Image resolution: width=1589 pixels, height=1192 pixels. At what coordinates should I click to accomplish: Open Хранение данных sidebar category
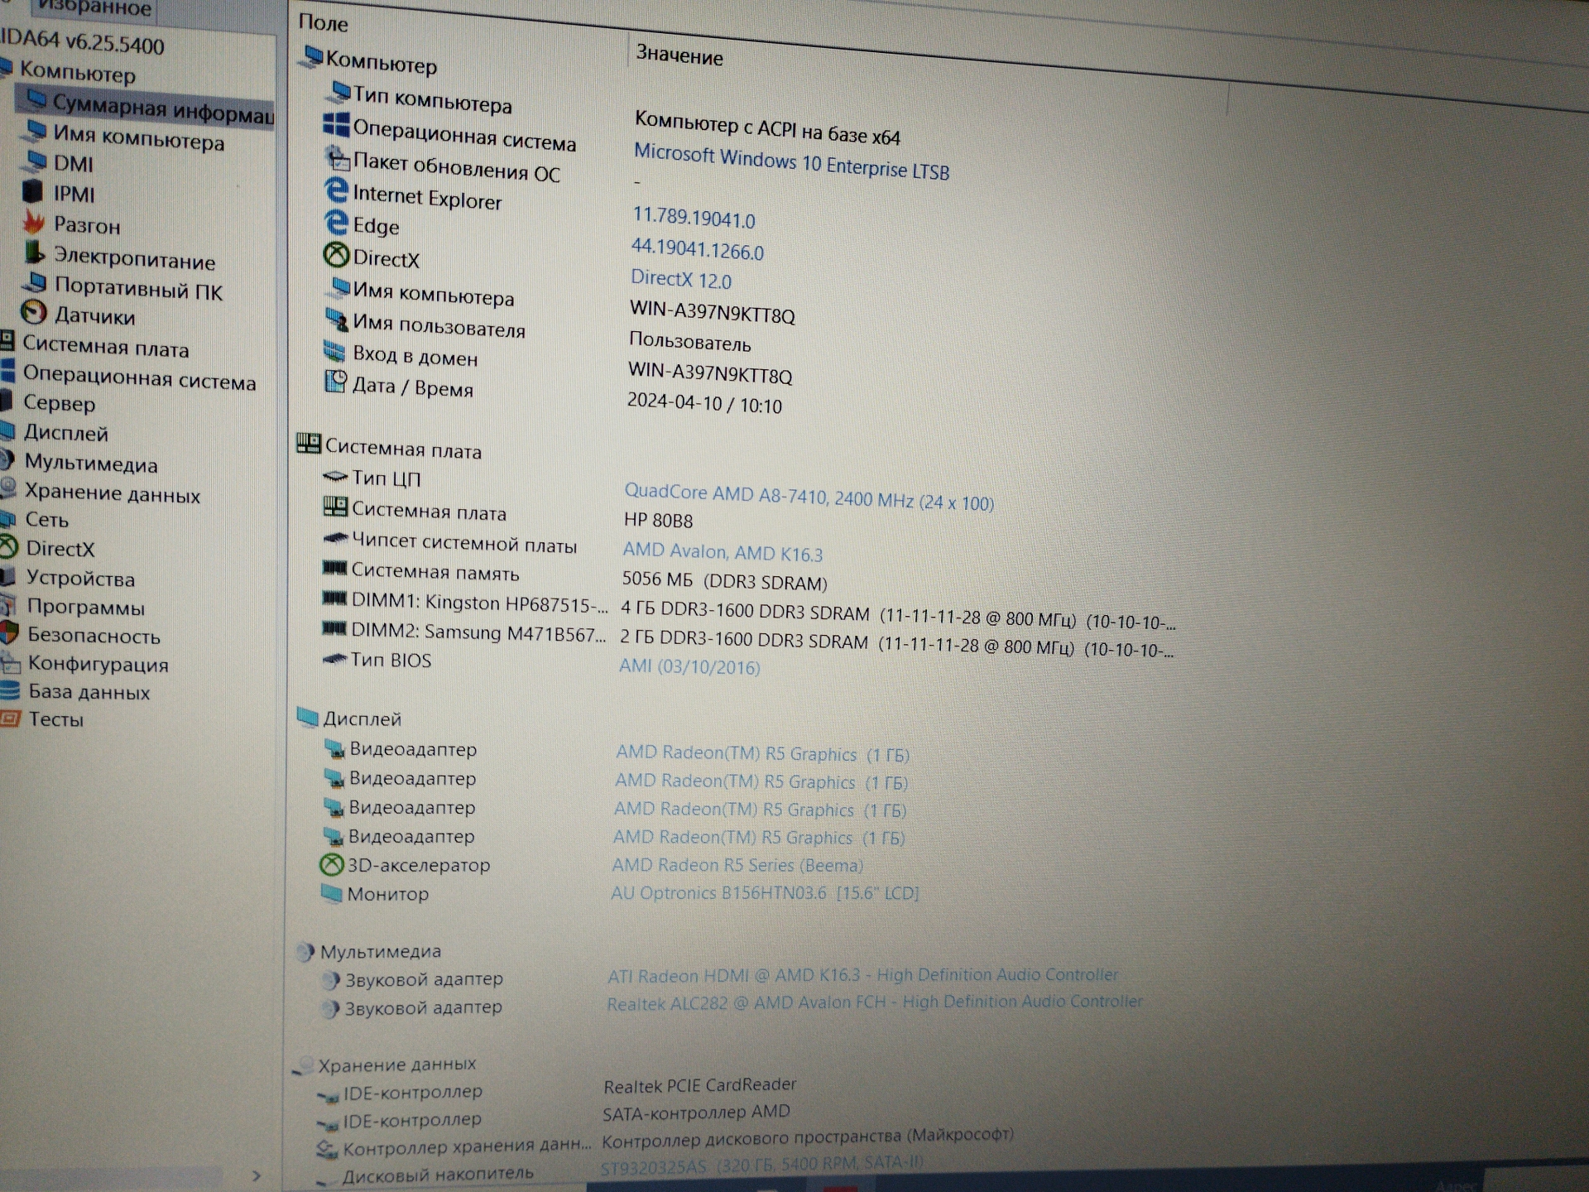click(x=112, y=493)
